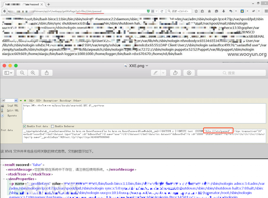Image resolution: width=268 pixels, height=198 pixels.
Task: Click the pin extension icon in Firefox
Action: [x=254, y=11]
